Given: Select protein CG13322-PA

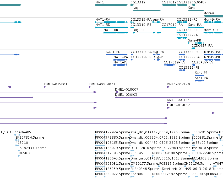Looking at the screenshot, I should point(182,60).
